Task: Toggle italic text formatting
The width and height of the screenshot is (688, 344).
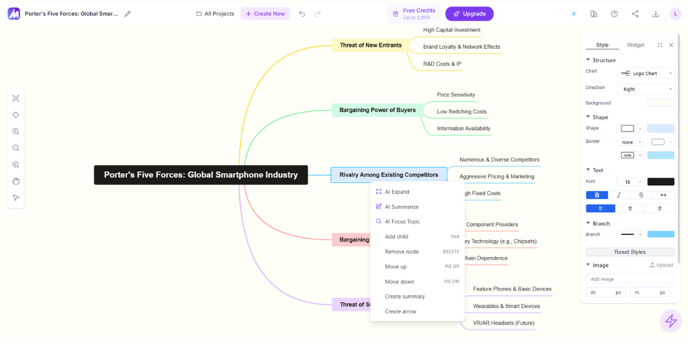Action: tap(619, 195)
